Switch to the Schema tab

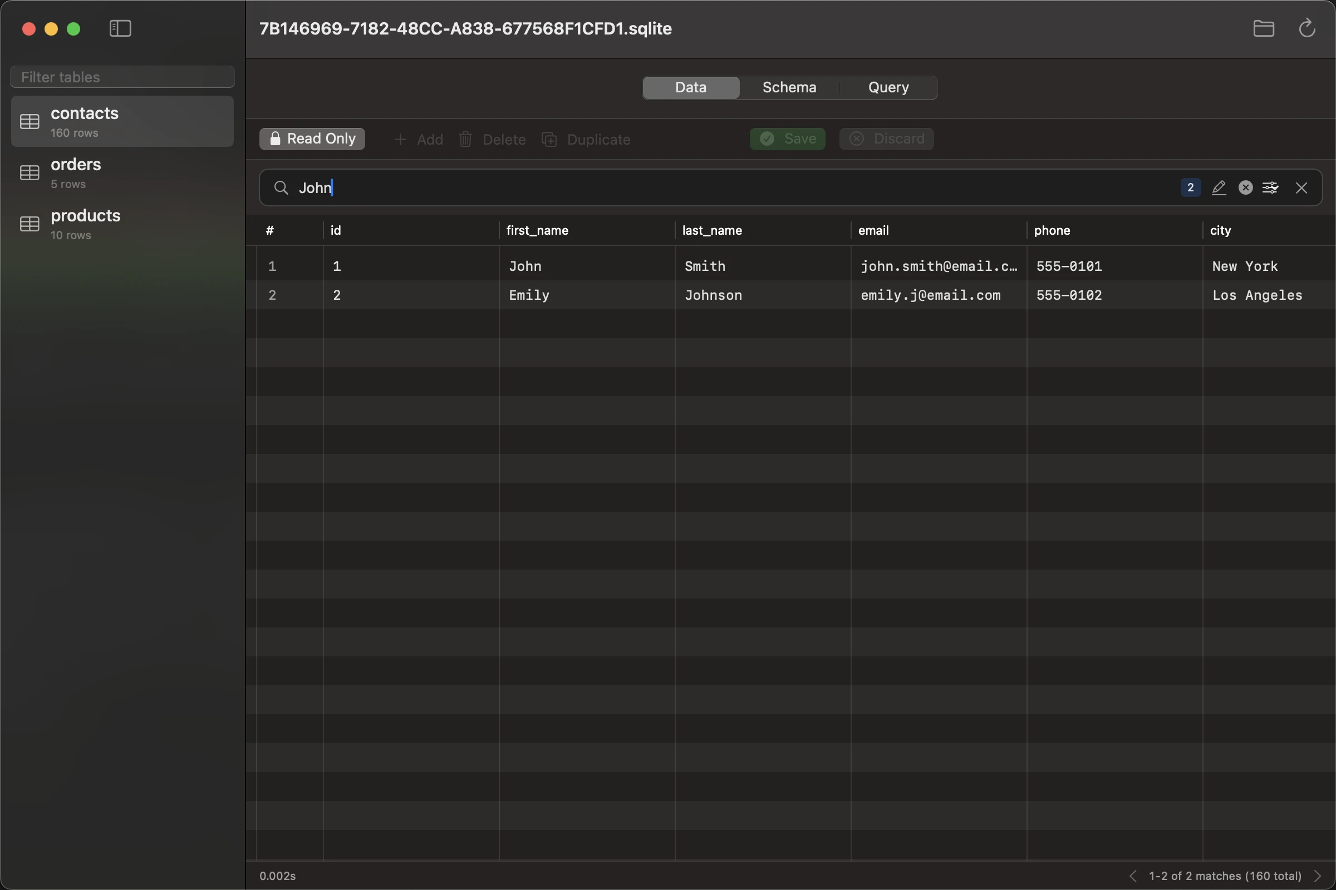tap(789, 87)
